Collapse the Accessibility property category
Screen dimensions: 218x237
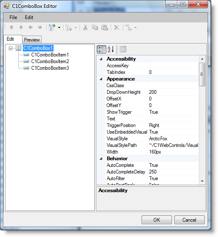pos(101,59)
